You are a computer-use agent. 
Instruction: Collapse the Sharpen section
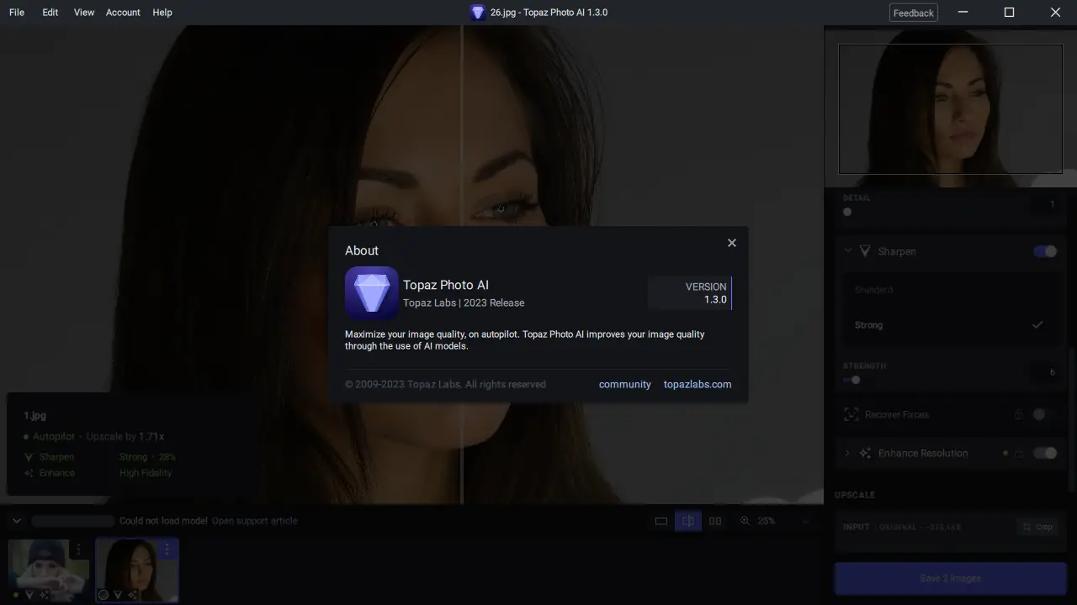point(847,251)
